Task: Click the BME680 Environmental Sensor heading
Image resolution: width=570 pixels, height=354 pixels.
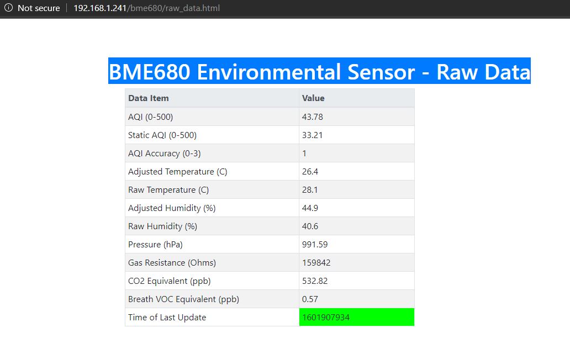Action: (319, 71)
